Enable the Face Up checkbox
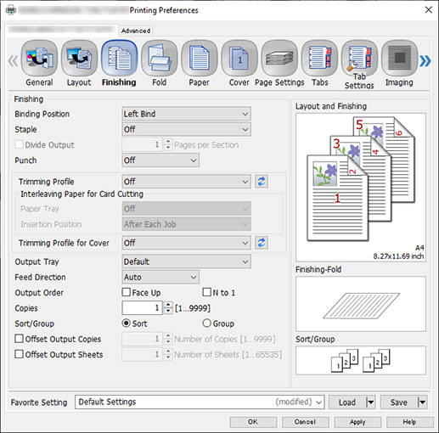The height and width of the screenshot is (433, 439). [127, 292]
